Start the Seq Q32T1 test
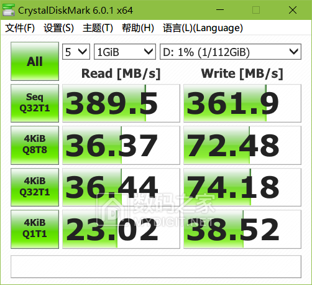 35,103
